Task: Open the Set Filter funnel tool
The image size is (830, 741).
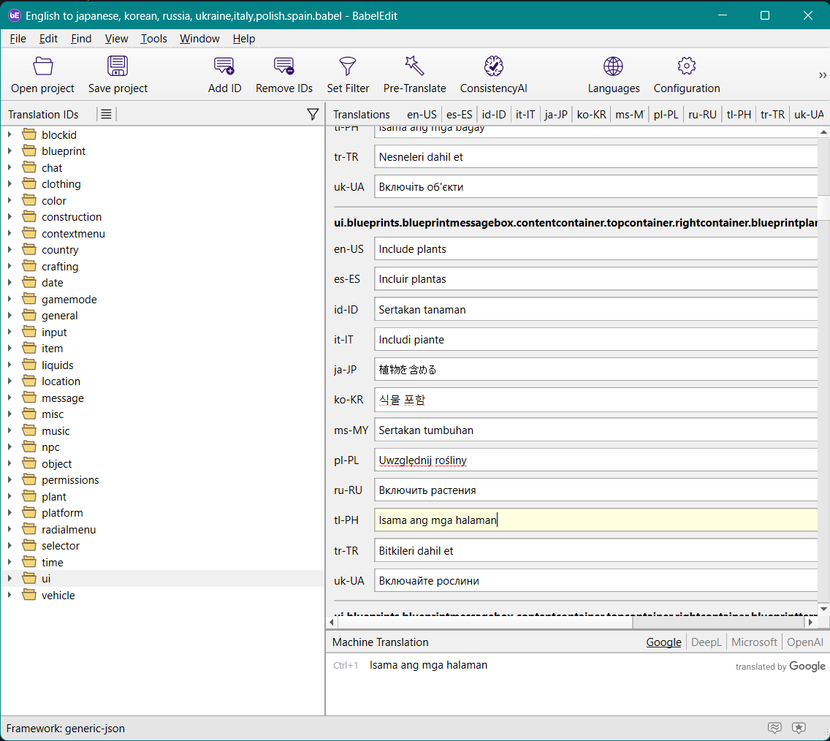Action: (348, 66)
